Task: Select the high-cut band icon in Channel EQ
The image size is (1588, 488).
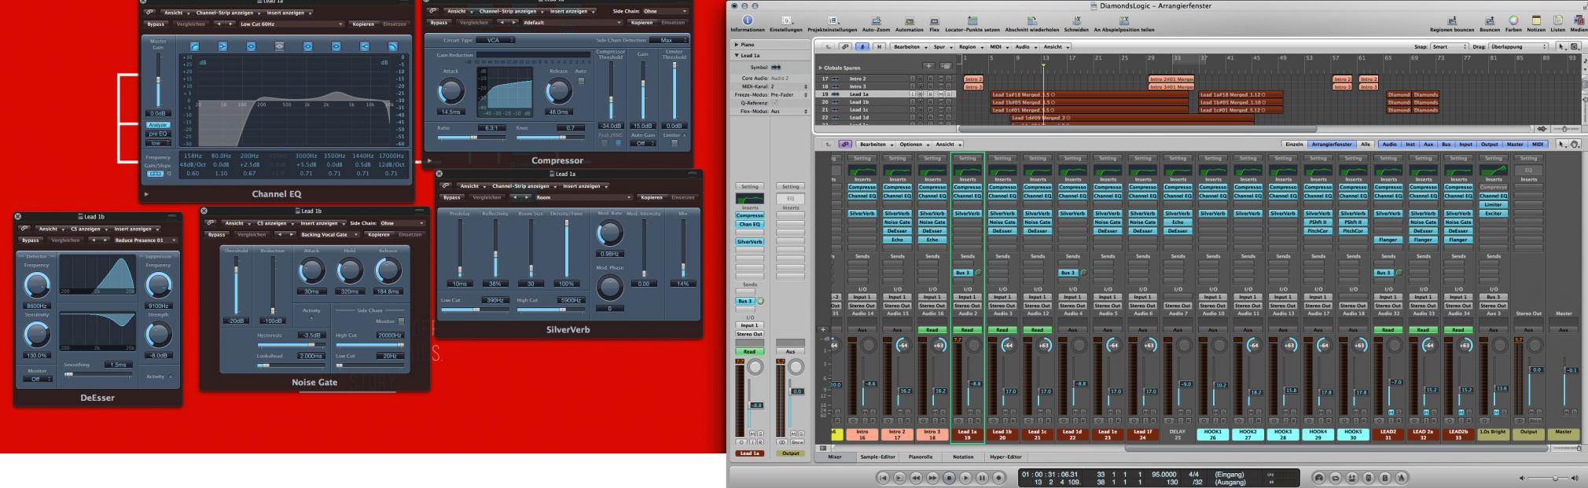Action: (x=392, y=46)
